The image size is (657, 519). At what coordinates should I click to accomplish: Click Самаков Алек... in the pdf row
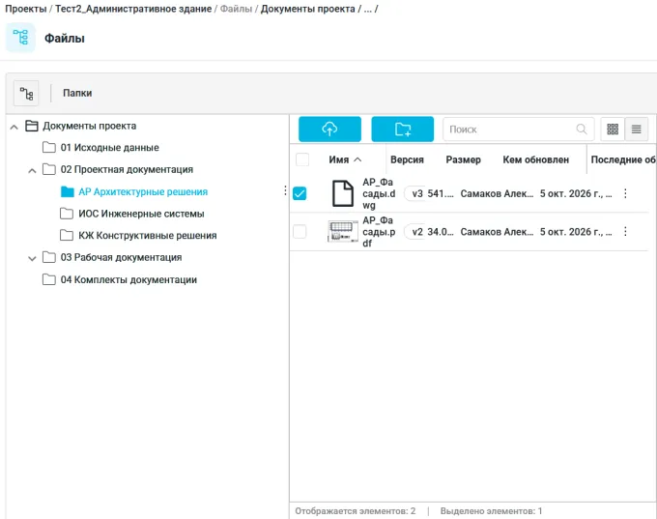(497, 231)
